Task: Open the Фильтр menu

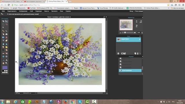Action: (47, 11)
